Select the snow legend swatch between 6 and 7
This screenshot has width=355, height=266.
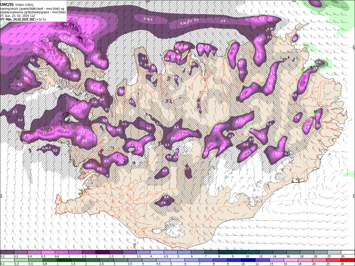(x=197, y=252)
